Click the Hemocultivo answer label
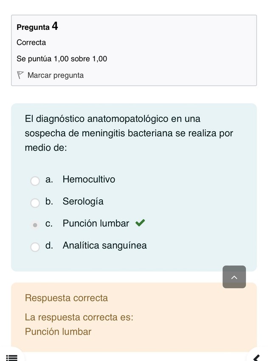This screenshot has height=361, width=268. click(x=89, y=180)
